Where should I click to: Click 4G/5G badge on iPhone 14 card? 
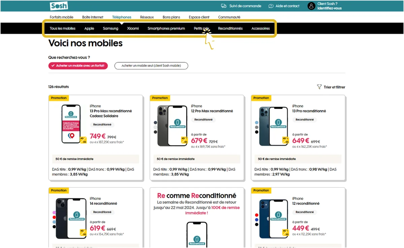tap(83, 232)
